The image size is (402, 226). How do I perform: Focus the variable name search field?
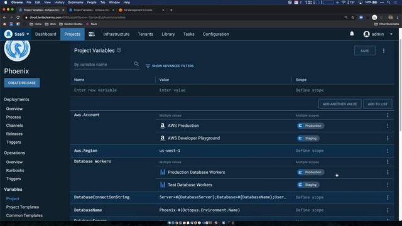pos(102,65)
